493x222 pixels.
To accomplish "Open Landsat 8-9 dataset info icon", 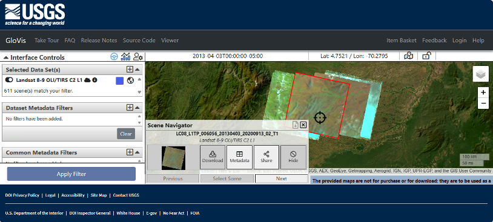I will pos(94,80).
